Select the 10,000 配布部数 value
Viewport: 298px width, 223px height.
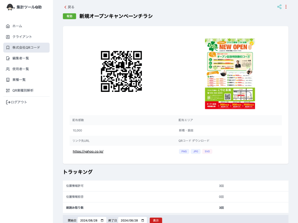[x=77, y=130]
